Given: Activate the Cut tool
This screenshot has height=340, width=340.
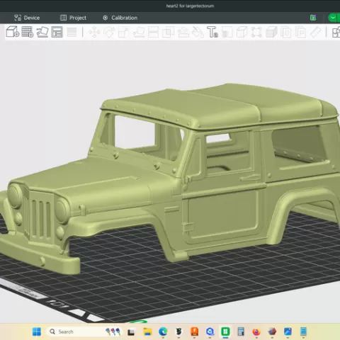Looking at the screenshot, I should point(153,32).
